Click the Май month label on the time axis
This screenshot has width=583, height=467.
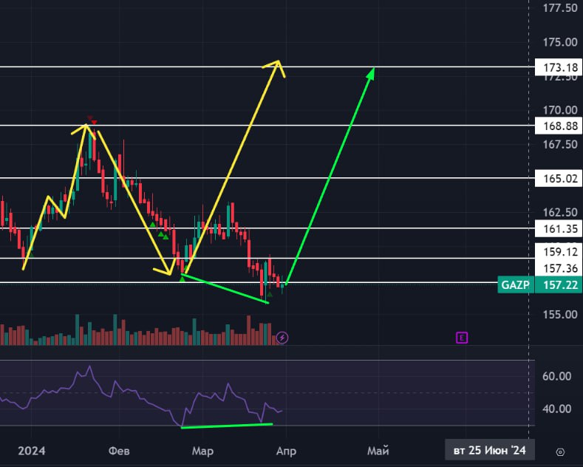tap(378, 451)
